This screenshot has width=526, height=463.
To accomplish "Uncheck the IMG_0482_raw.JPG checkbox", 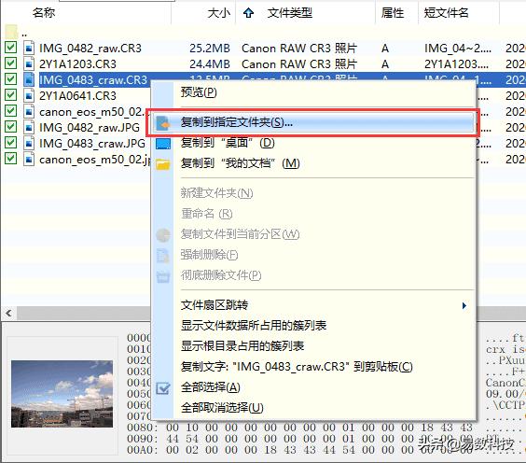I will pyautogui.click(x=11, y=127).
